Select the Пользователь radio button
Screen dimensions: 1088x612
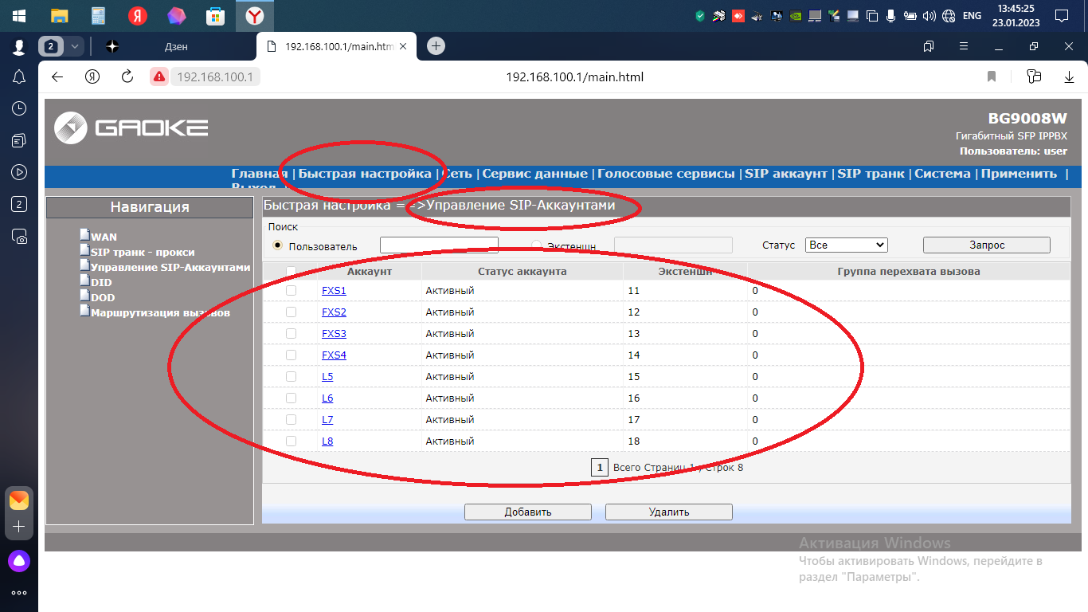tap(278, 245)
